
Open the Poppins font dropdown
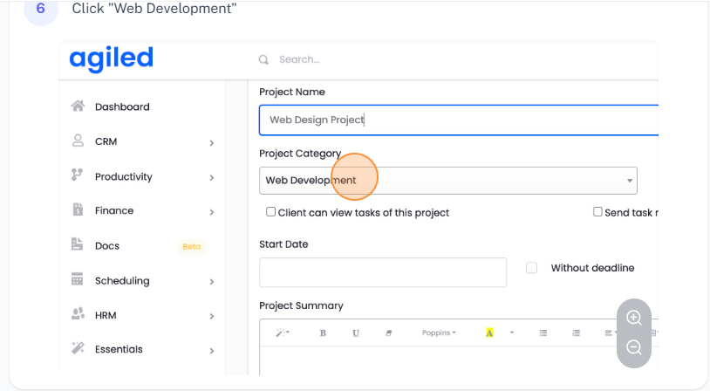click(439, 333)
